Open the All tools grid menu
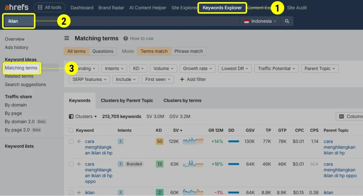The width and height of the screenshot is (363, 196). [x=49, y=8]
